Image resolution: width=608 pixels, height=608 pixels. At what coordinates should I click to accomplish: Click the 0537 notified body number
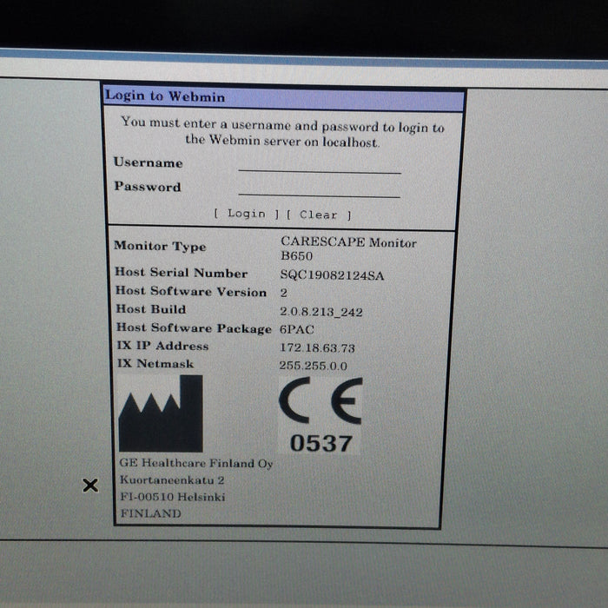[321, 443]
